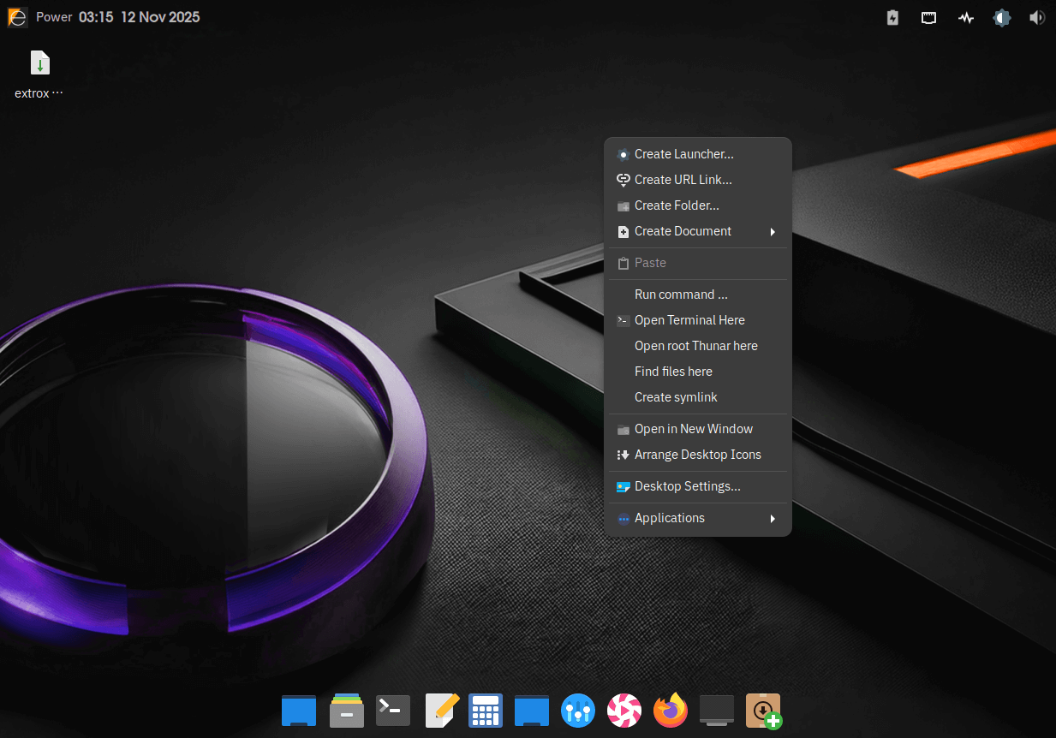1056x738 pixels.
Task: Open the package installer dock icon
Action: point(763,711)
